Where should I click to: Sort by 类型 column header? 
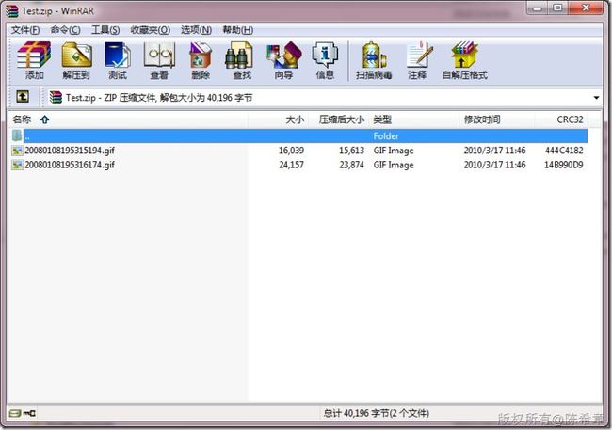coord(414,119)
